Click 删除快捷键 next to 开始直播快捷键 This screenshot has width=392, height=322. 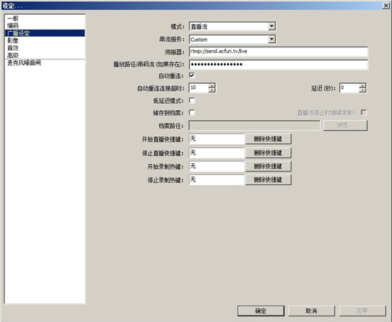click(x=268, y=139)
